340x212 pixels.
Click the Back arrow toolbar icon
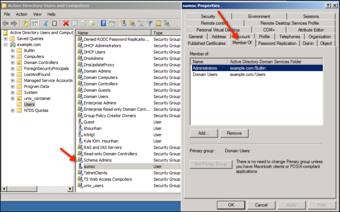[x=5, y=23]
